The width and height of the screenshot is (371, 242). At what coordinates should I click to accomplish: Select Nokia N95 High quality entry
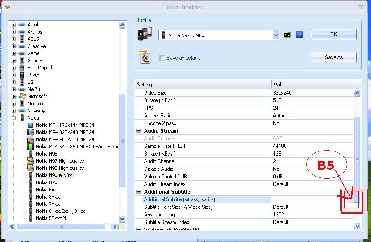(60, 168)
